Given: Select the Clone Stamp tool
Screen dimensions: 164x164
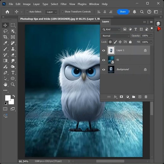Looking at the screenshot, I should [13, 49].
